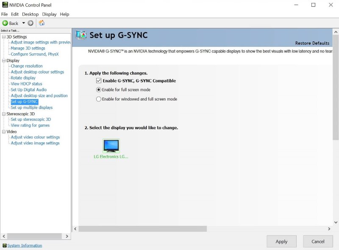Open the File menu
The width and height of the screenshot is (339, 250).
point(4,14)
